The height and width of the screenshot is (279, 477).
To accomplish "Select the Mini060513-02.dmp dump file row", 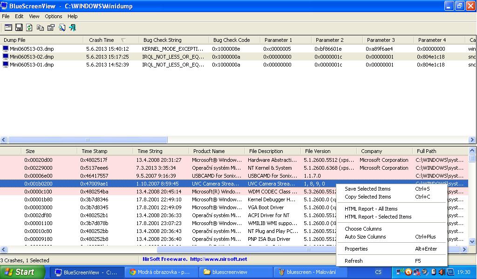I will coord(32,57).
